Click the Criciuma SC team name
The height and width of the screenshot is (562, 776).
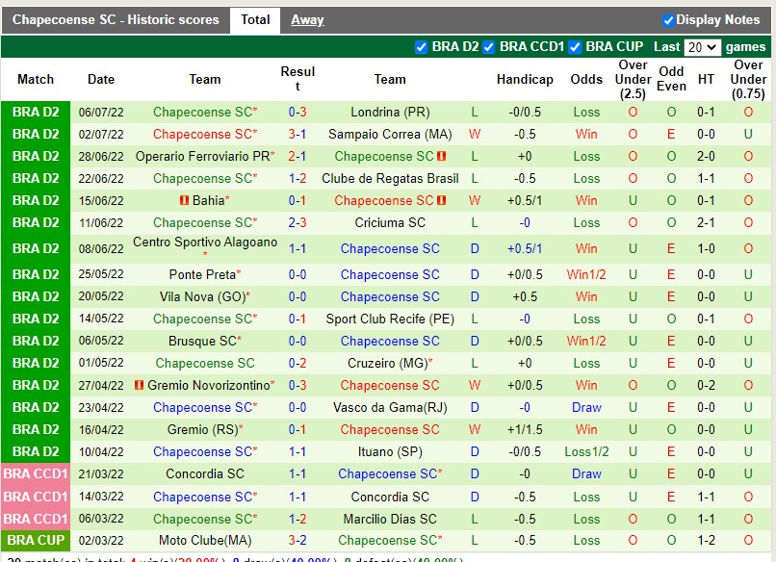click(389, 222)
